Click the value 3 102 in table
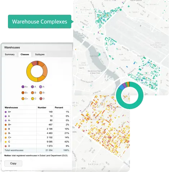169x172 pixels. (50, 137)
